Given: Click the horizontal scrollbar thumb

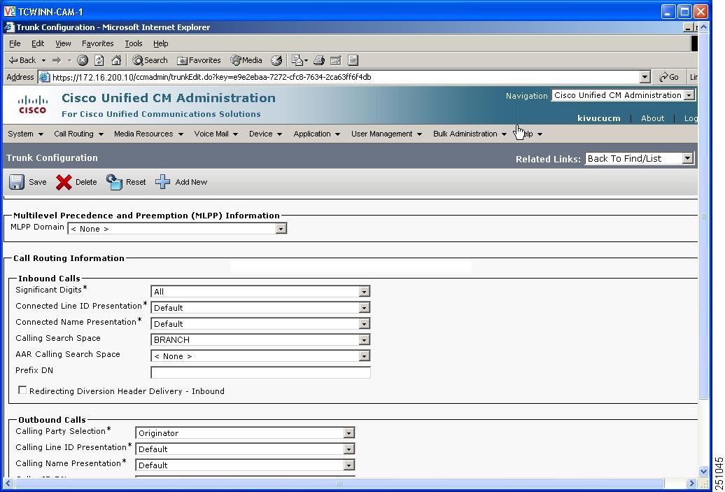Looking at the screenshot, I should (x=339, y=484).
